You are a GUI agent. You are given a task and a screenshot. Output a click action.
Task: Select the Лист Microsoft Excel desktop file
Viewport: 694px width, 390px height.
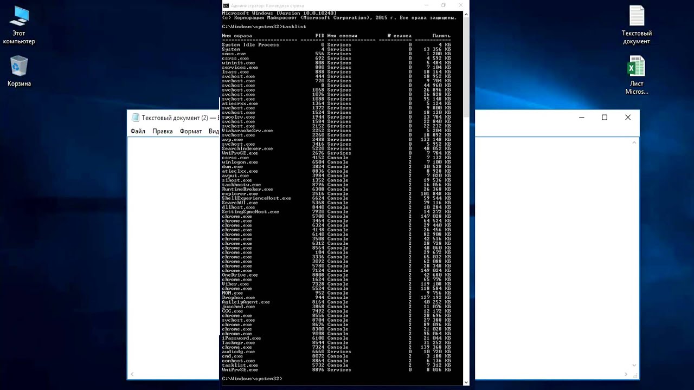(637, 76)
